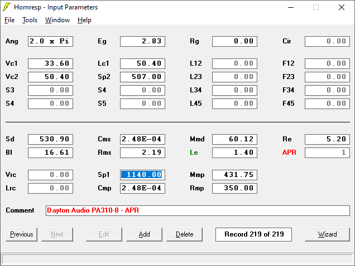This screenshot has width=355, height=266.
Task: Click the APR input field
Action: [x=327, y=152]
